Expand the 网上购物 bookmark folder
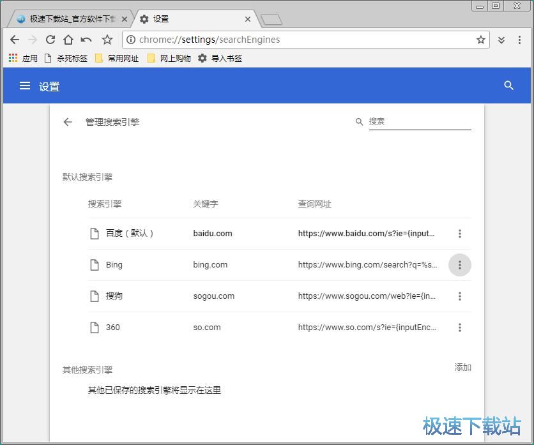Screen dimensions: 534x445 [x=169, y=58]
